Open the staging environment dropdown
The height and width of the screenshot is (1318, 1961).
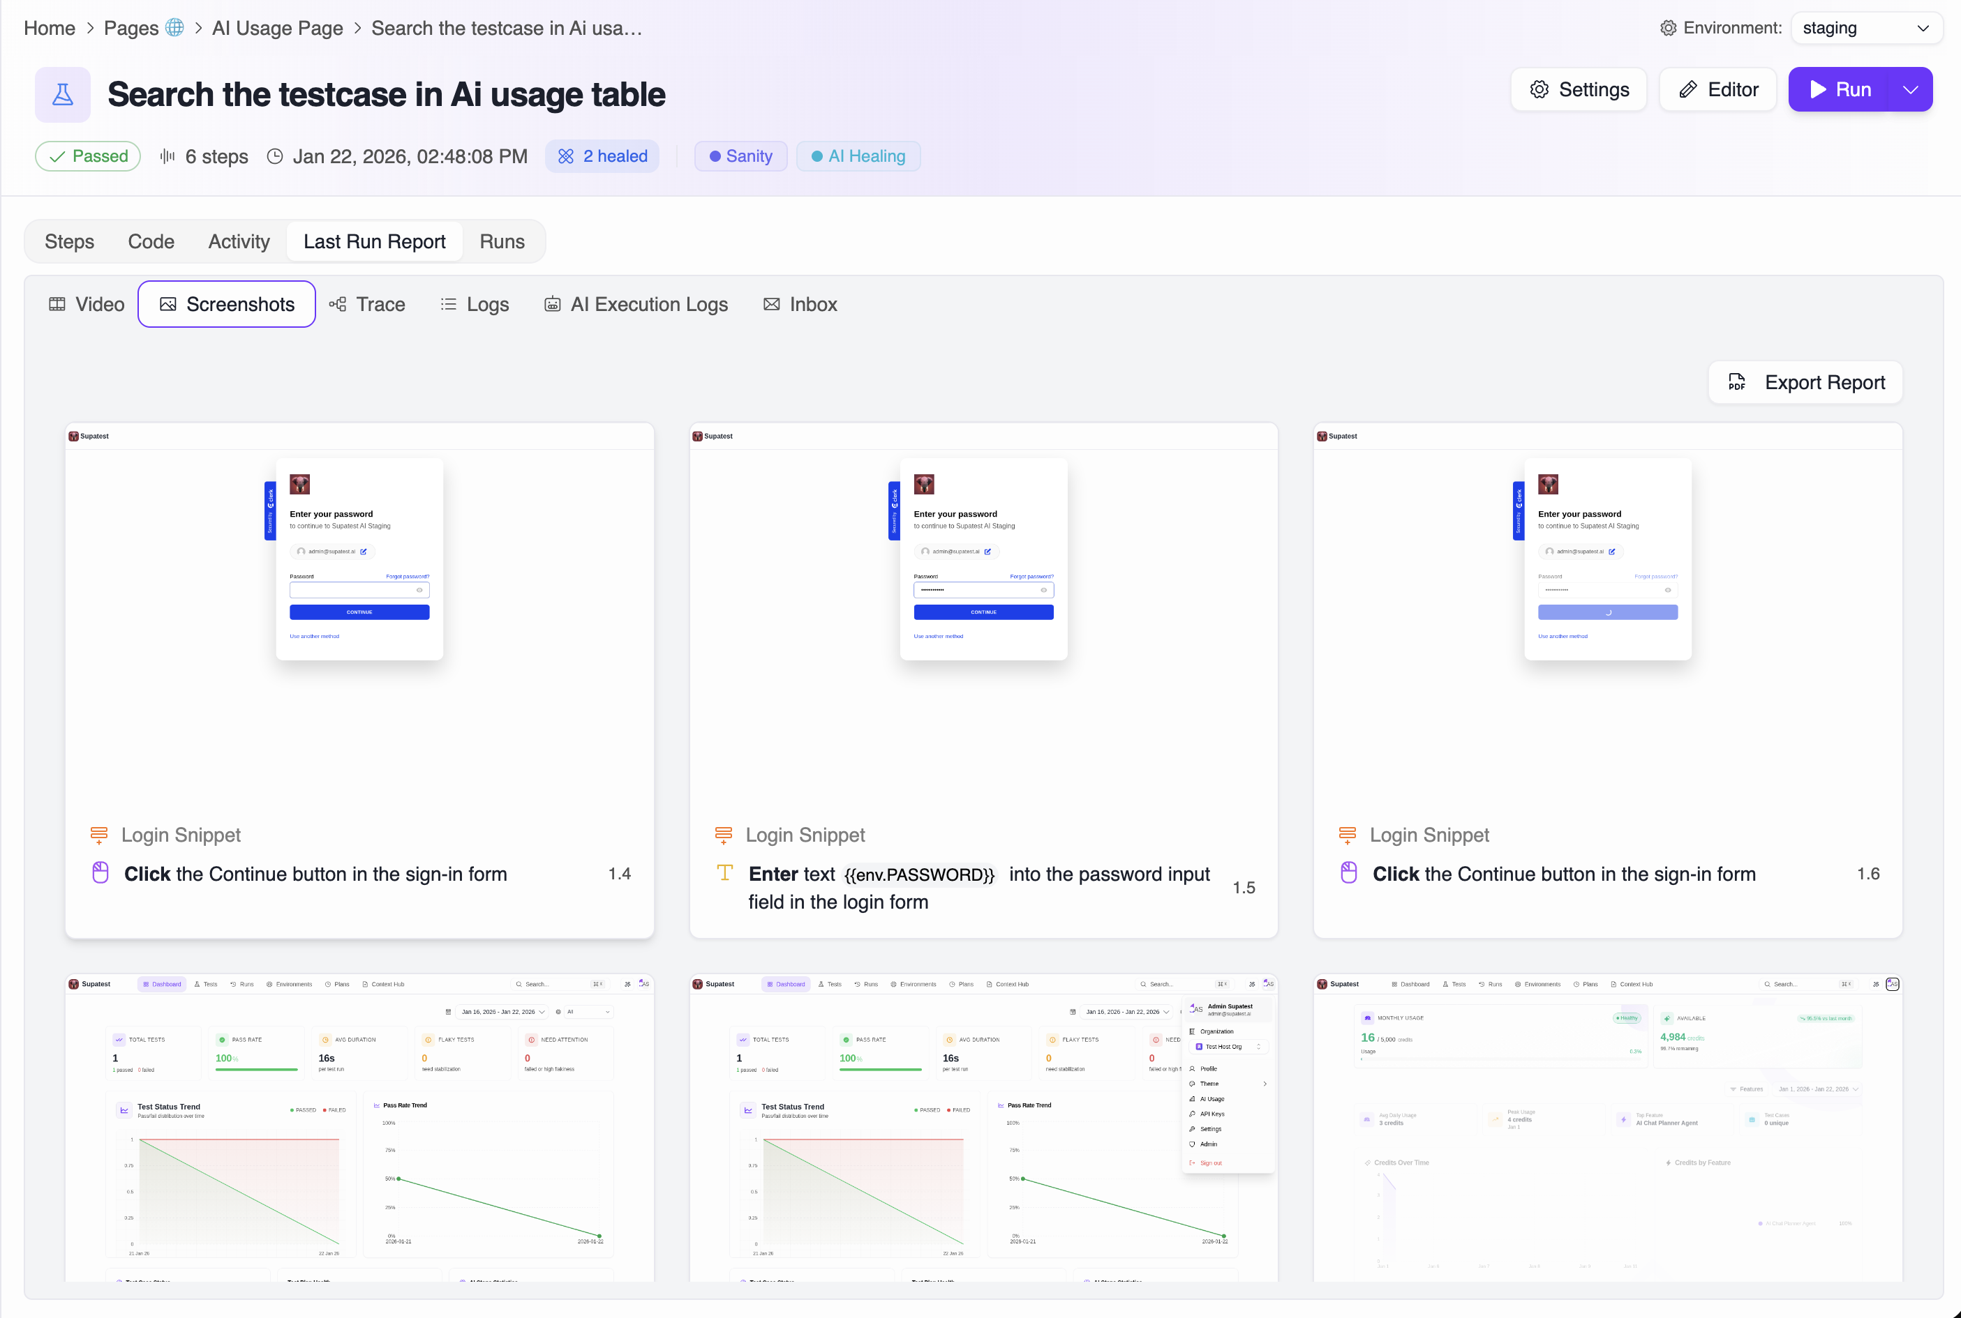click(x=1866, y=28)
